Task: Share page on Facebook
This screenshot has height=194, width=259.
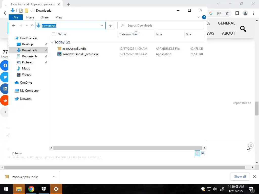Action: click(5, 65)
